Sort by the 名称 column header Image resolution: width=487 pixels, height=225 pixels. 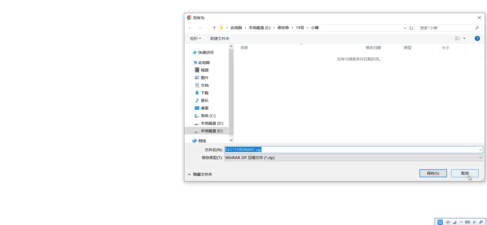click(x=244, y=48)
